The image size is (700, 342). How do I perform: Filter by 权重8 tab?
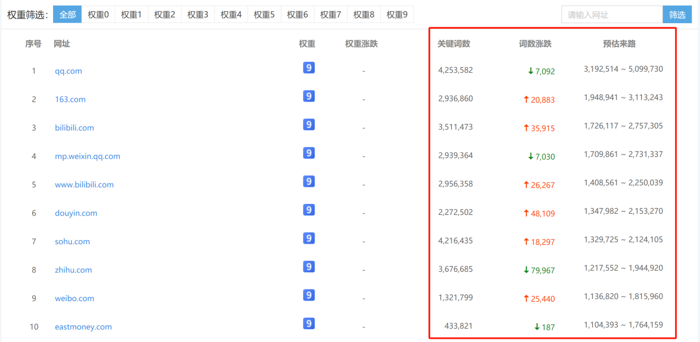(364, 15)
